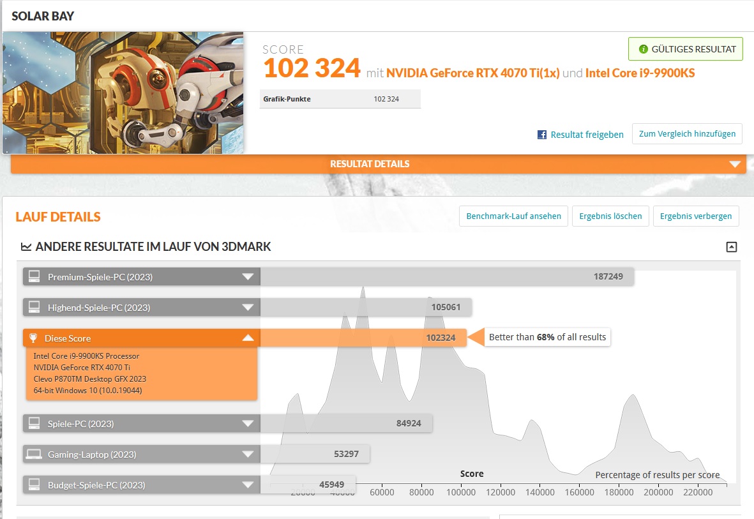
Task: Click the monitor icon beside Highend-Spiele-PC (2023)
Action: [x=34, y=307]
